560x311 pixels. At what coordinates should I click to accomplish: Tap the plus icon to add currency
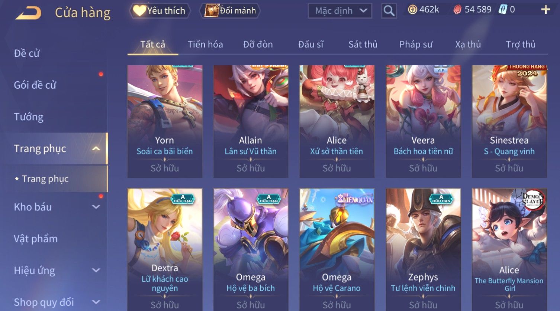[x=545, y=10]
